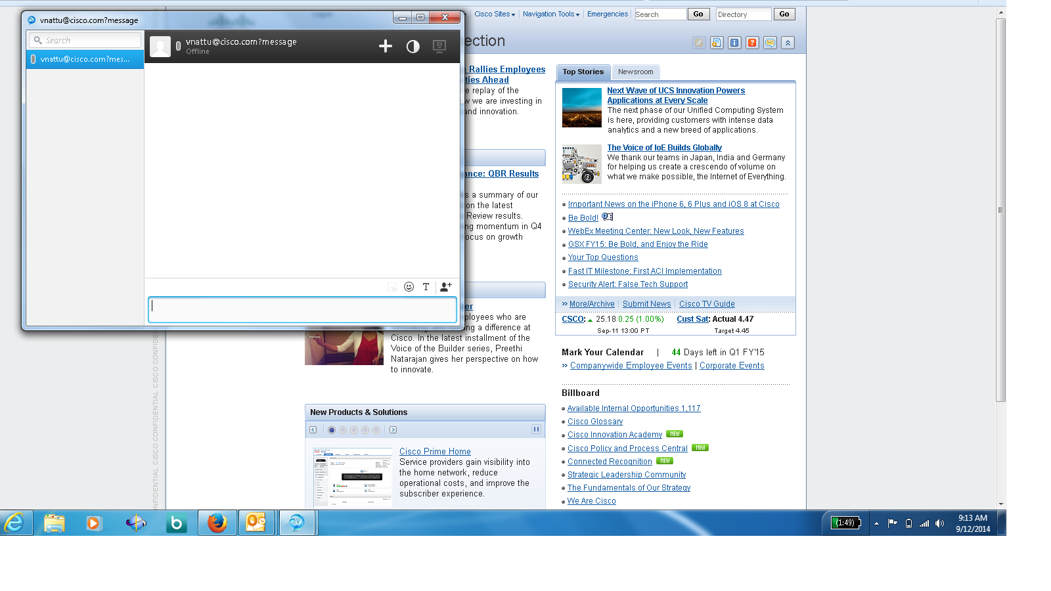This screenshot has width=1051, height=591.
Task: Click the page's vertical scrollbar thumb
Action: point(1001,210)
